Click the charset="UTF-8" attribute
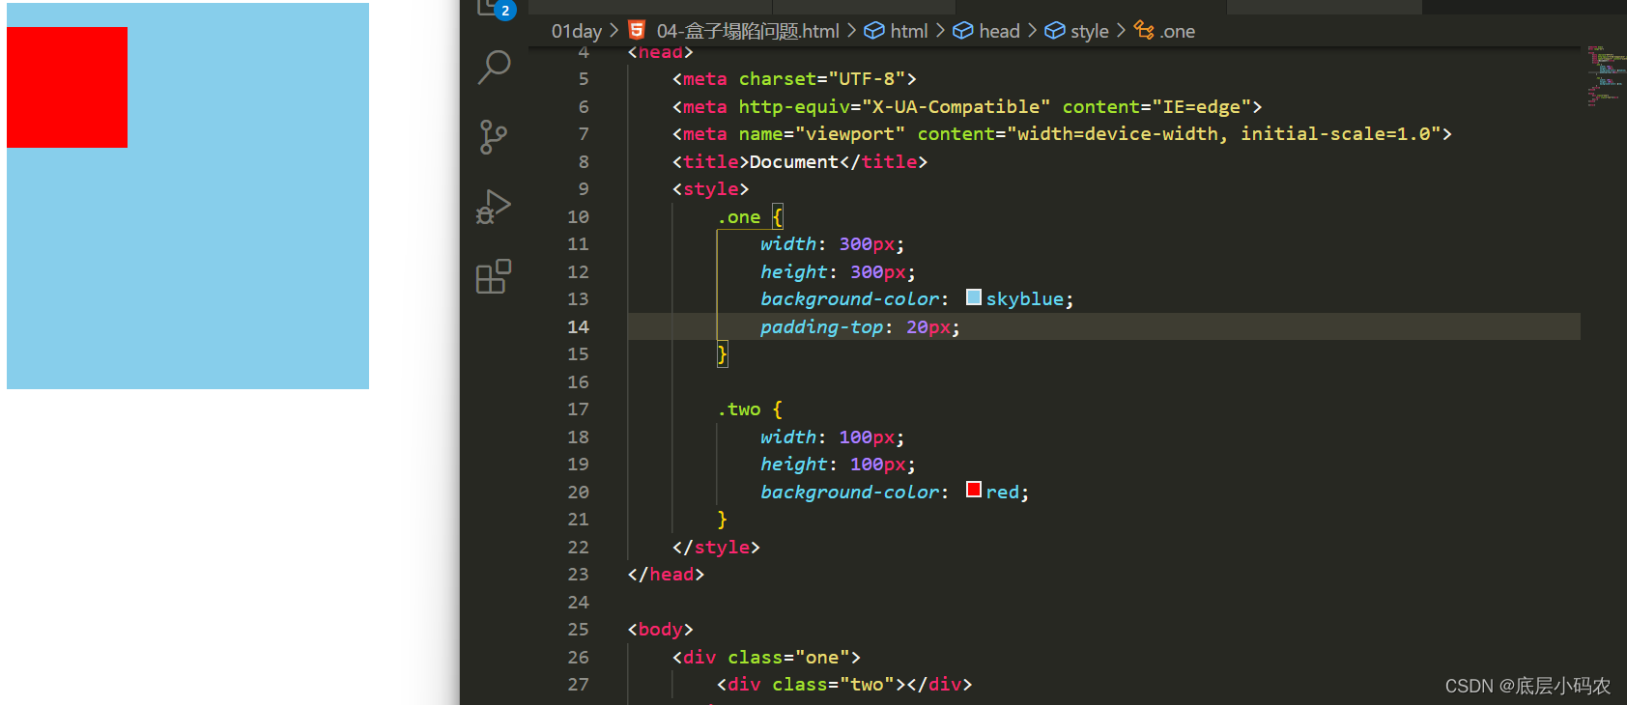 (x=822, y=79)
